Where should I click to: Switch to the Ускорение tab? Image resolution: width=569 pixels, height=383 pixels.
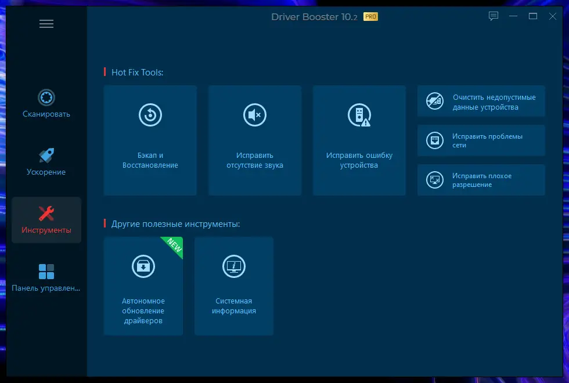46,162
